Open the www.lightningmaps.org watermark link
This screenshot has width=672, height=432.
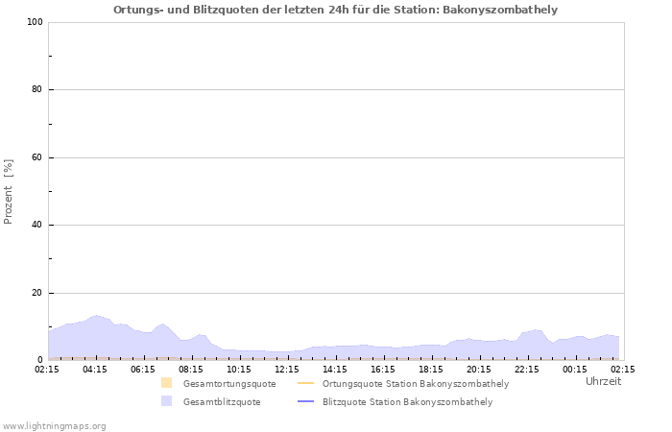pos(54,426)
